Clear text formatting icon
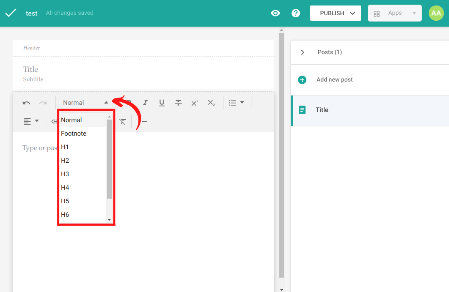 pyautogui.click(x=123, y=122)
